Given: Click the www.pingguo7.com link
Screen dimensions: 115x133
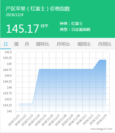Looking at the screenshot, I should pyautogui.click(x=101, y=129).
